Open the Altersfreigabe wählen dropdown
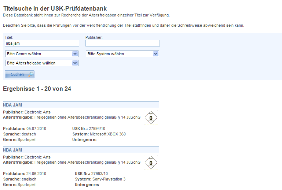Viewport: 282px width, 190px height. click(x=42, y=63)
